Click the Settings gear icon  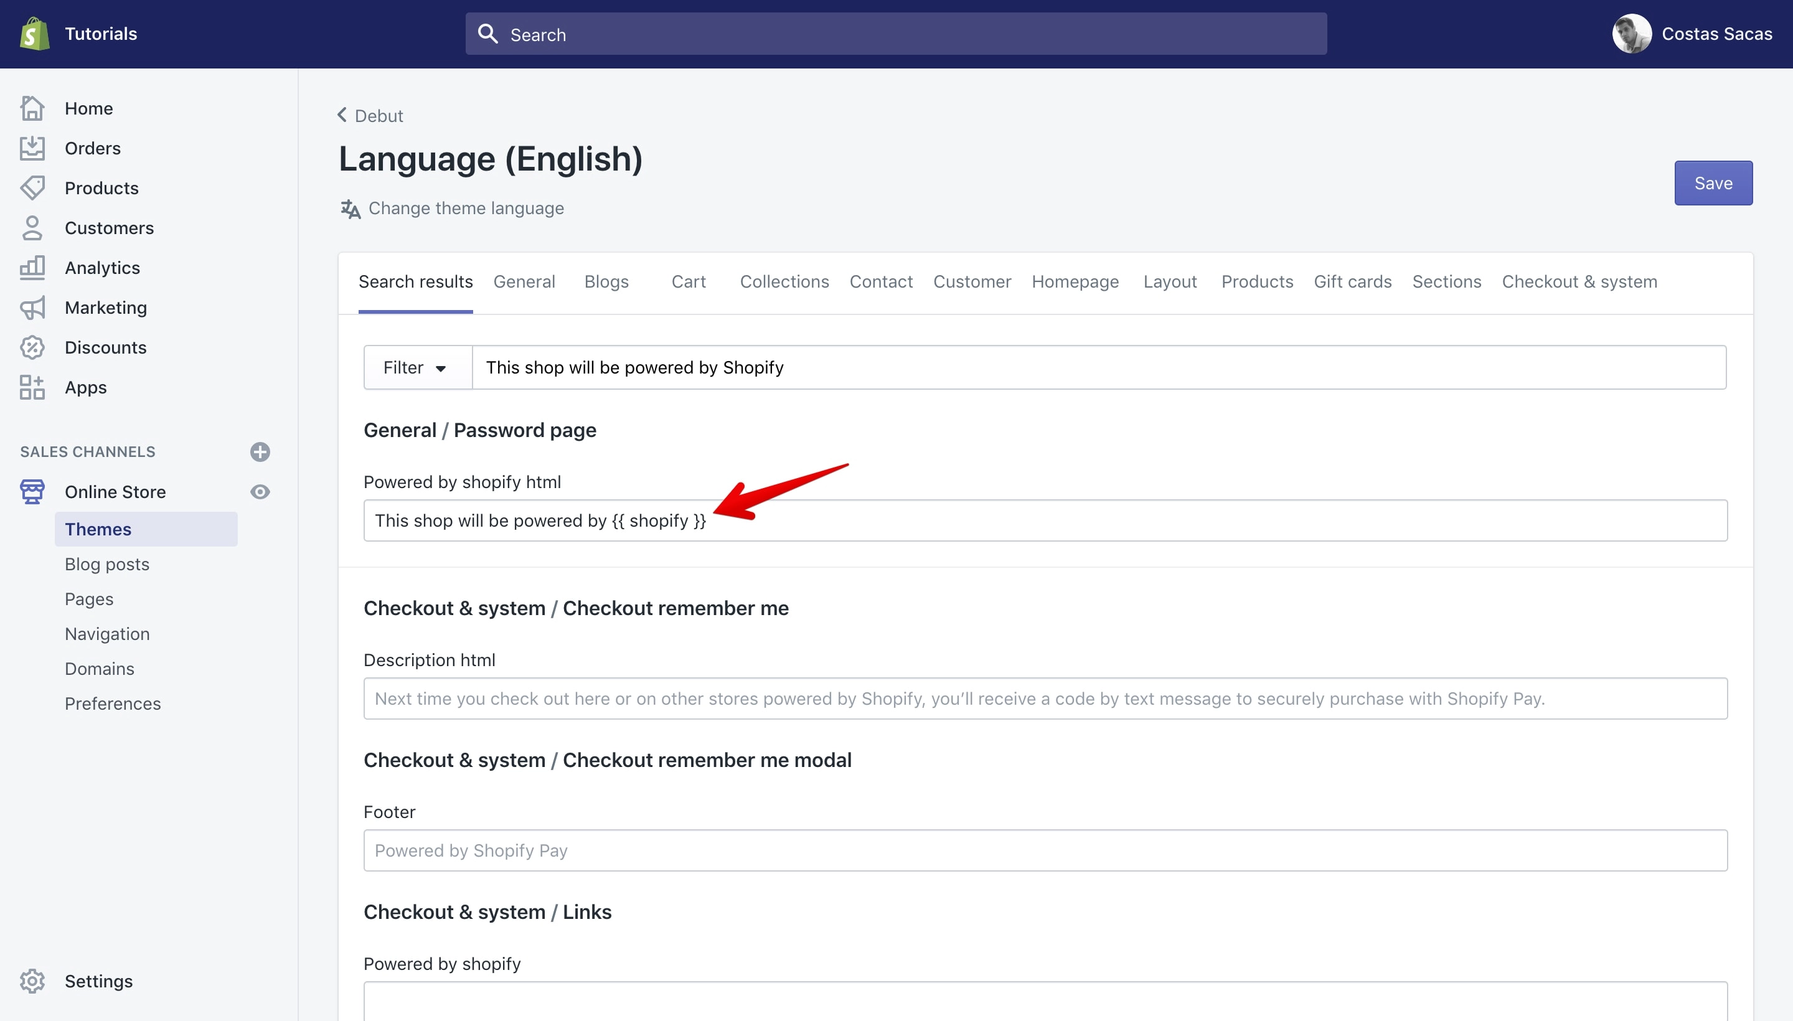[x=32, y=981]
